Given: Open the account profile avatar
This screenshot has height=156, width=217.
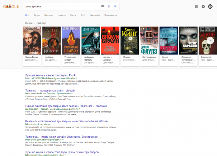Looking at the screenshot, I should coord(211,6).
